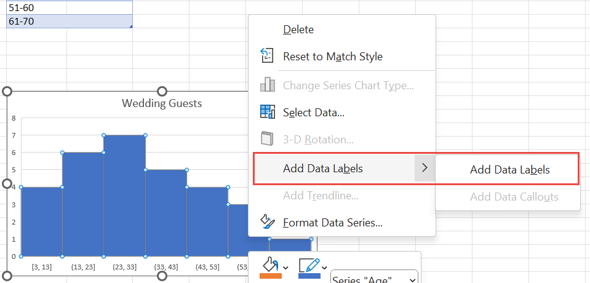Image resolution: width=590 pixels, height=283 pixels.
Task: Click the blue outline color bar
Action: [x=309, y=276]
